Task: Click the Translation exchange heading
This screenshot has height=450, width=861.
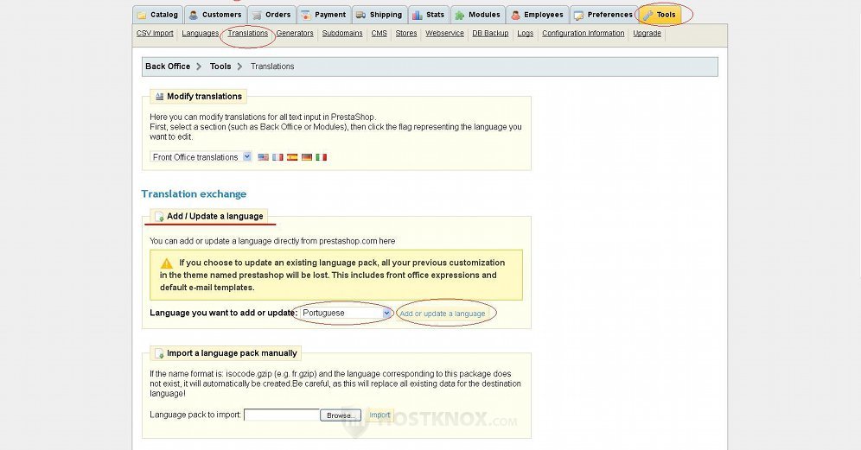Action: pyautogui.click(x=194, y=193)
